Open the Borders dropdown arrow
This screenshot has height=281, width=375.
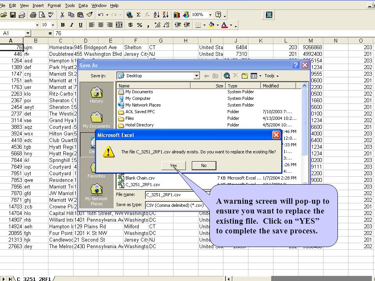click(x=204, y=25)
